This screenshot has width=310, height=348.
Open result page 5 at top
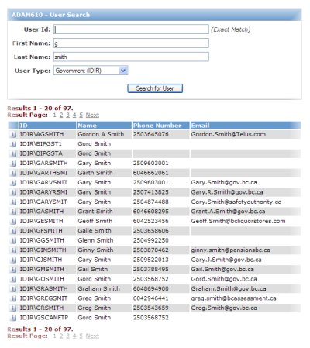[x=81, y=115]
